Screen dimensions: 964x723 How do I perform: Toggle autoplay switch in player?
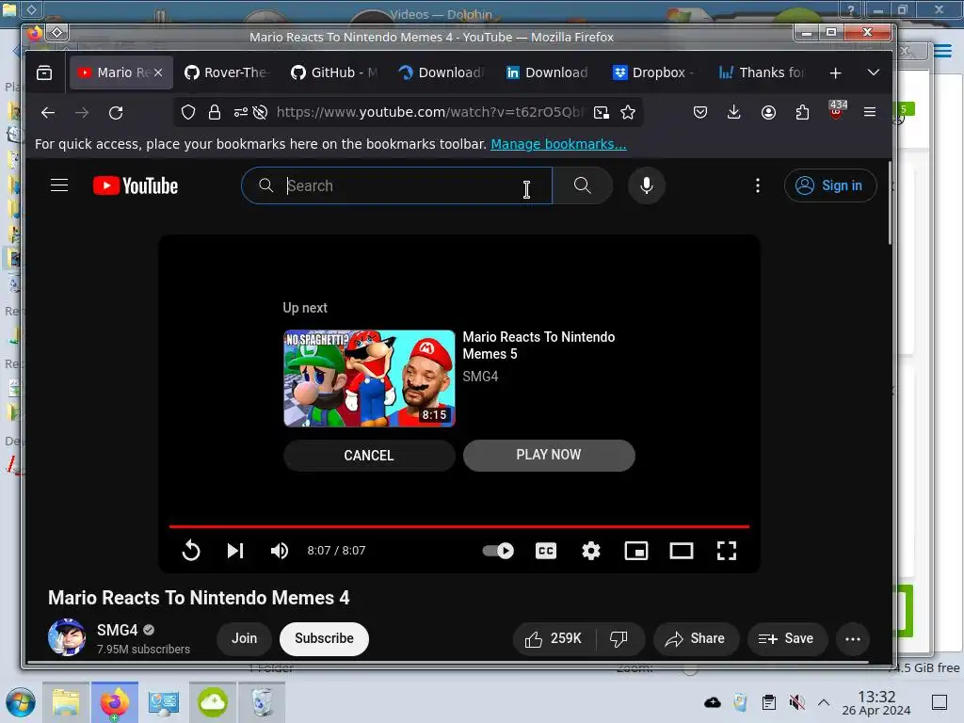pyautogui.click(x=498, y=550)
